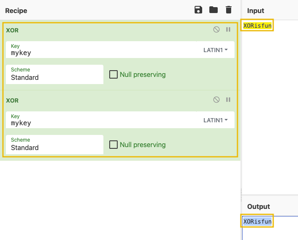Click the Load recipe folder icon
Viewport: 298px width, 240px height.
click(214, 10)
